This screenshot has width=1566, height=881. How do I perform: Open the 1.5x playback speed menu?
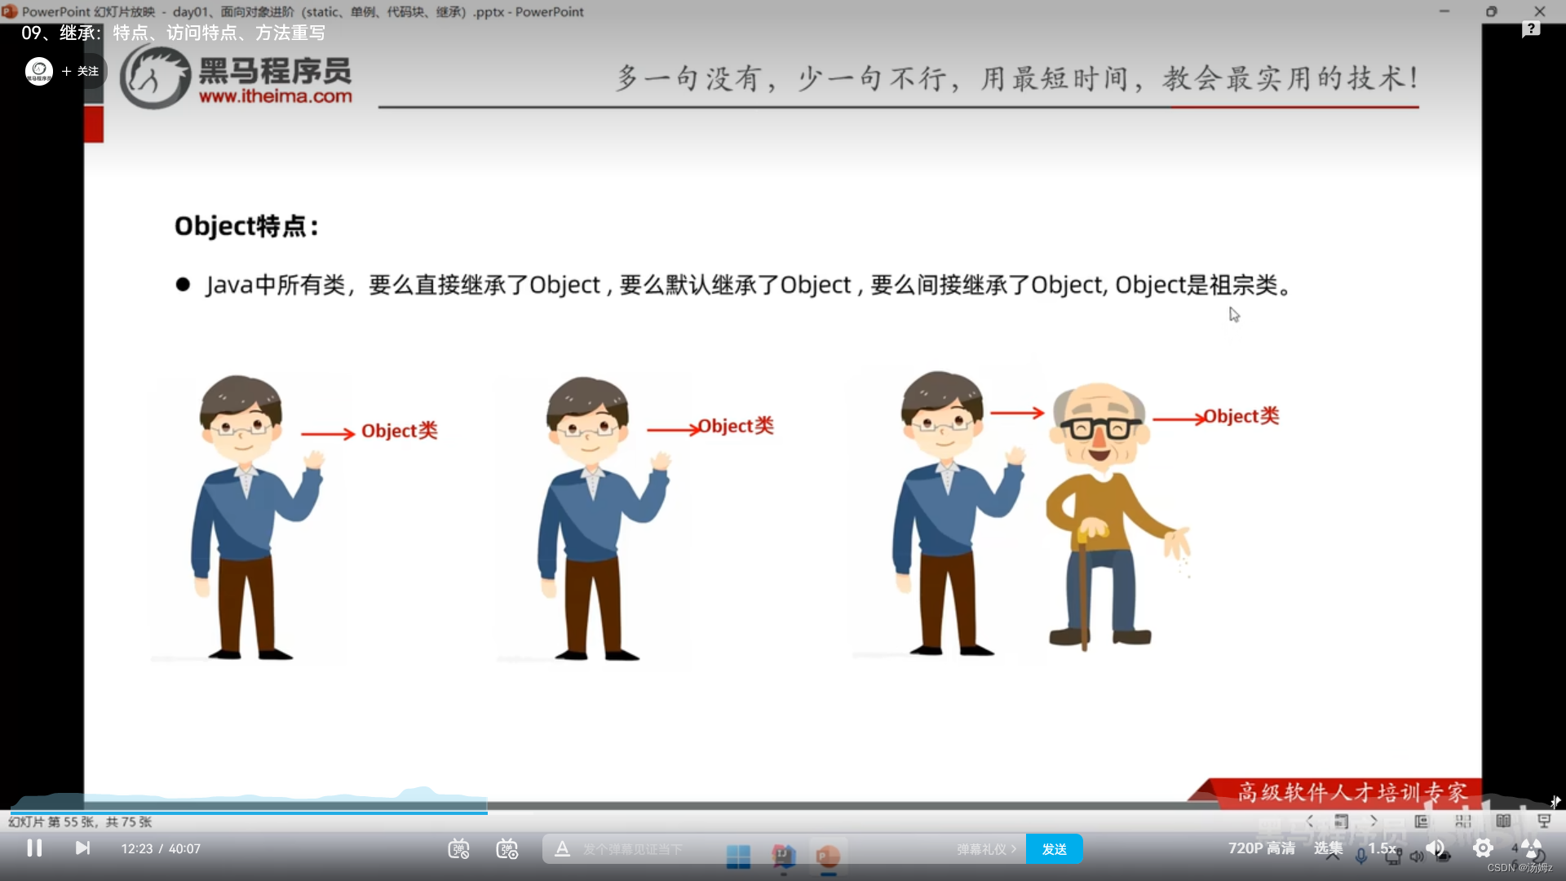(1382, 848)
